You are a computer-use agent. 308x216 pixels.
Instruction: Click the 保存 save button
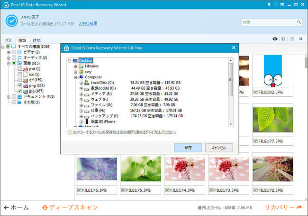tap(188, 148)
